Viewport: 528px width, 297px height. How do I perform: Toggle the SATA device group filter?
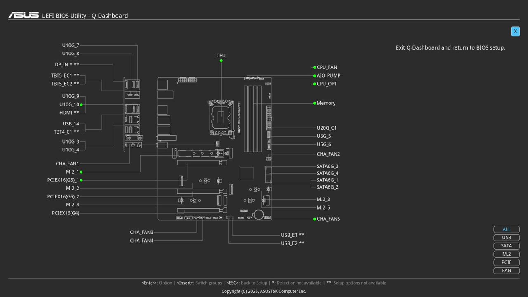(x=506, y=245)
